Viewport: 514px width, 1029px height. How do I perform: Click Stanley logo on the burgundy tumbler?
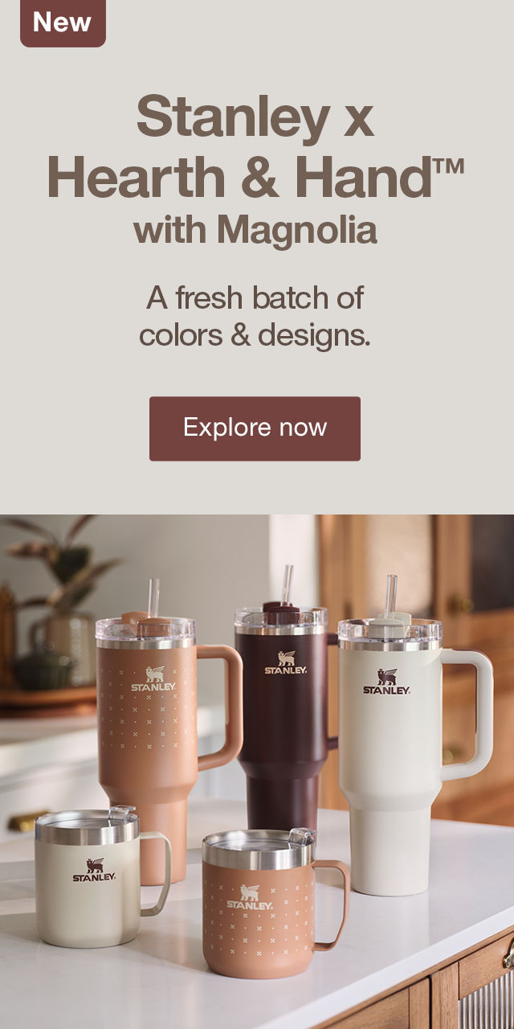click(x=286, y=662)
